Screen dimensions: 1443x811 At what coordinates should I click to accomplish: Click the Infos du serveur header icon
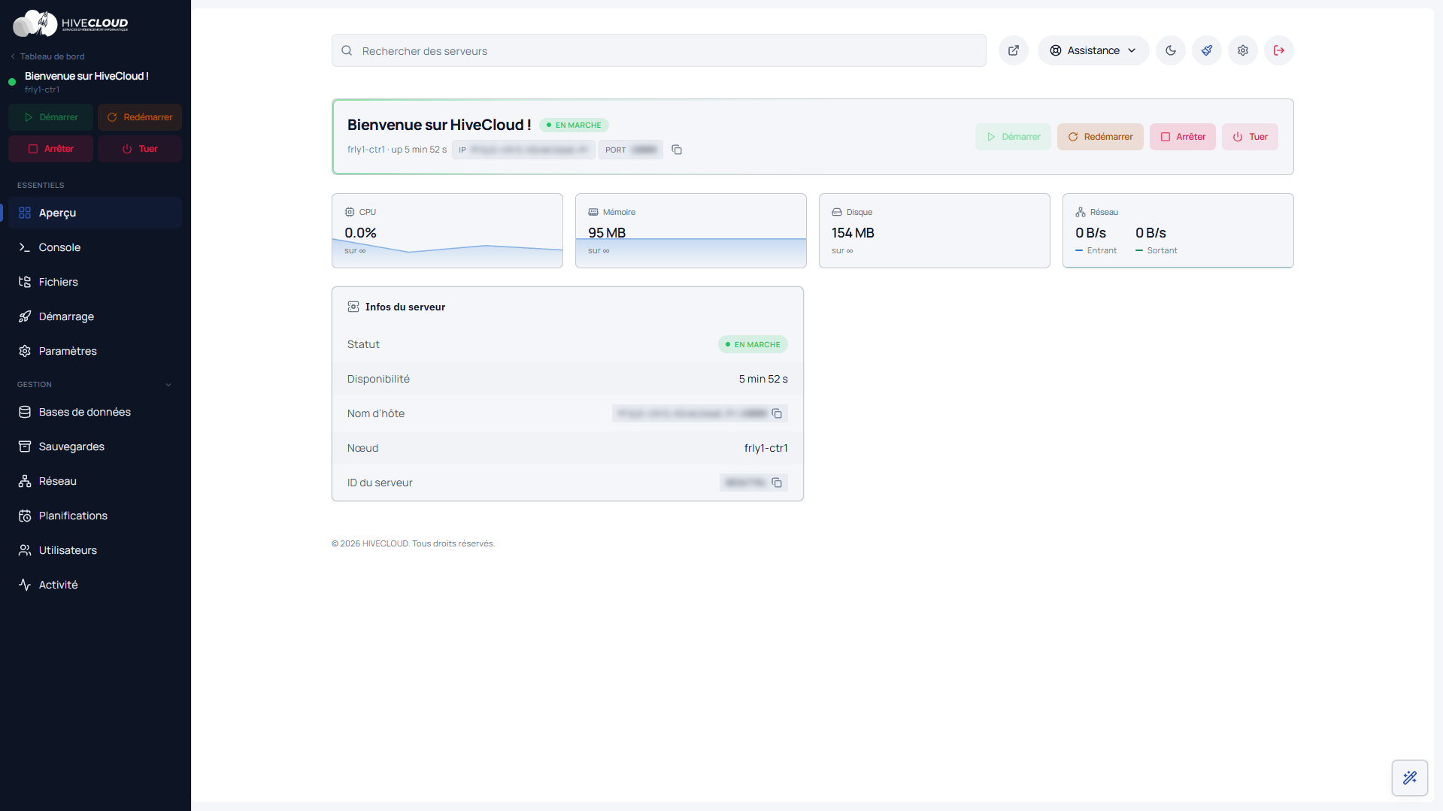353,307
